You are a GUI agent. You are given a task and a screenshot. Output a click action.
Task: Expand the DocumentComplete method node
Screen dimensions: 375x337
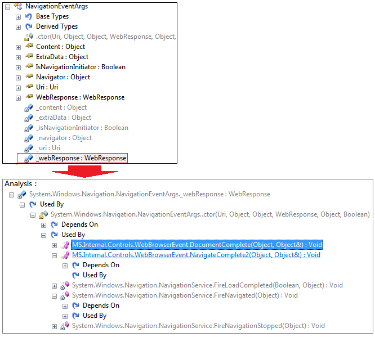[x=54, y=245]
